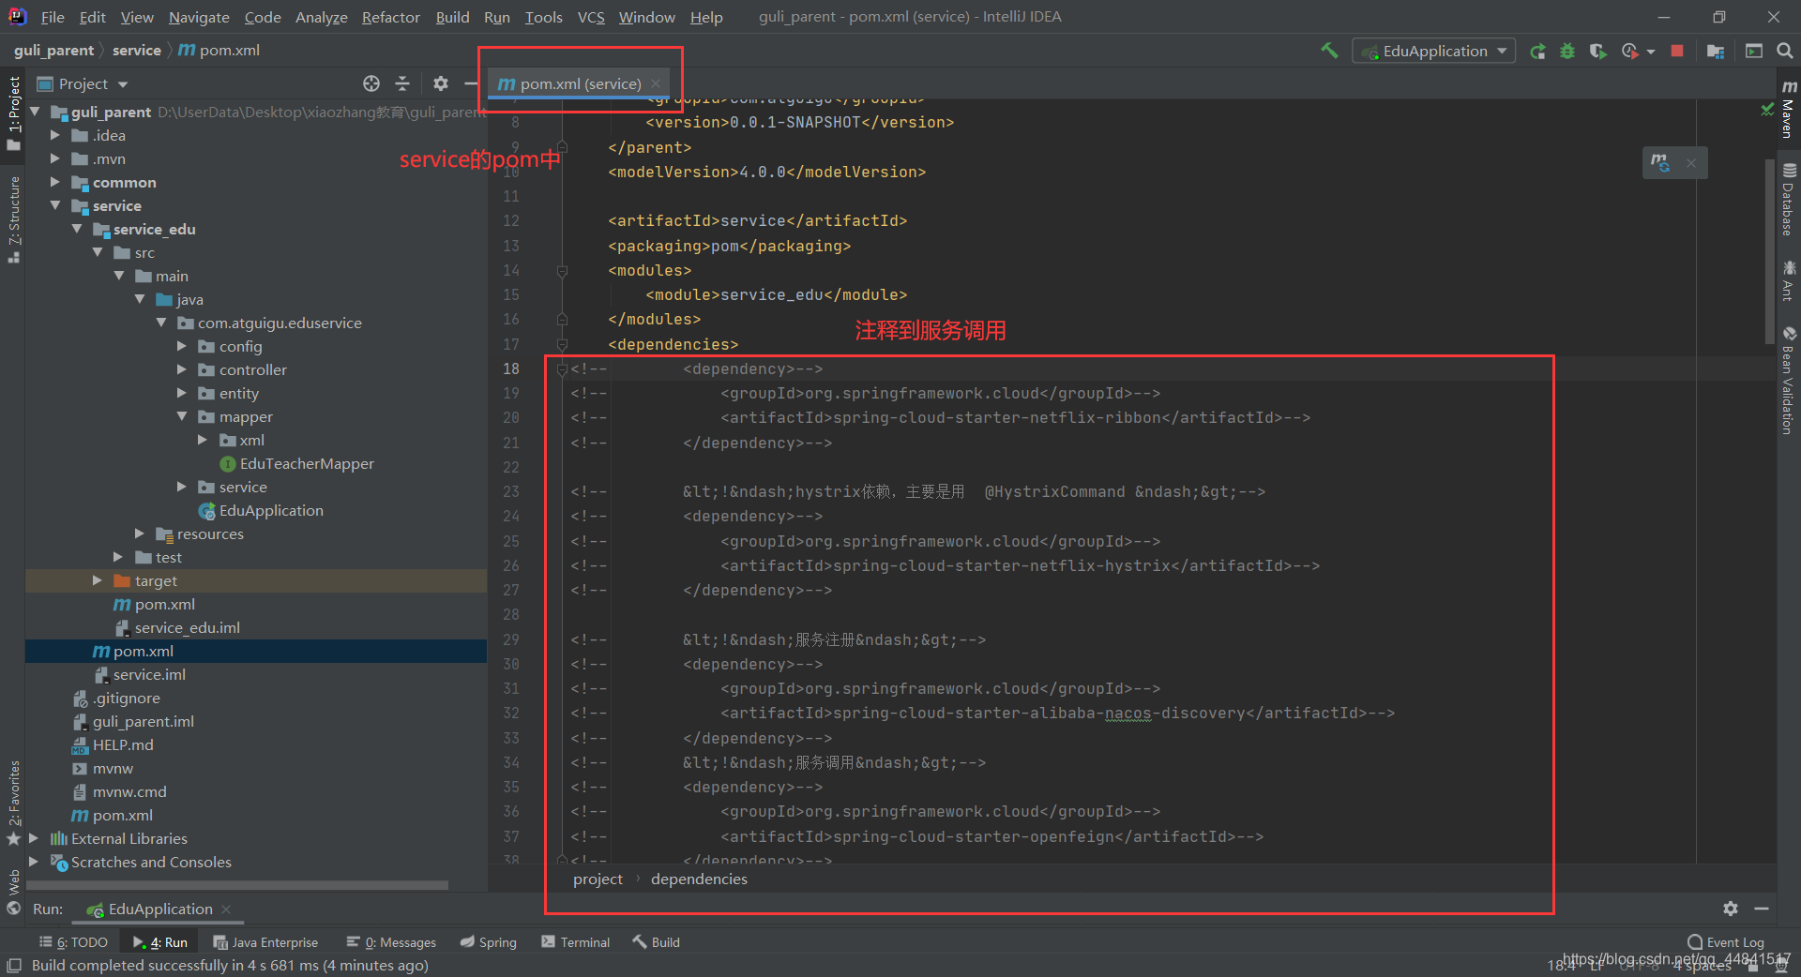Viewport: 1801px width, 977px height.
Task: Click Collapse All icon in Project panel
Action: click(402, 83)
